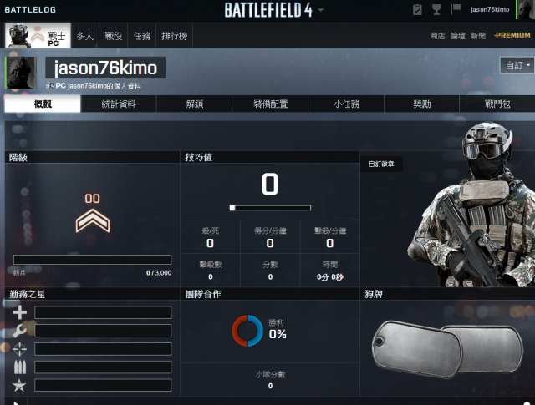Click the star commander service icon
Image resolution: width=535 pixels, height=405 pixels.
pos(19,386)
